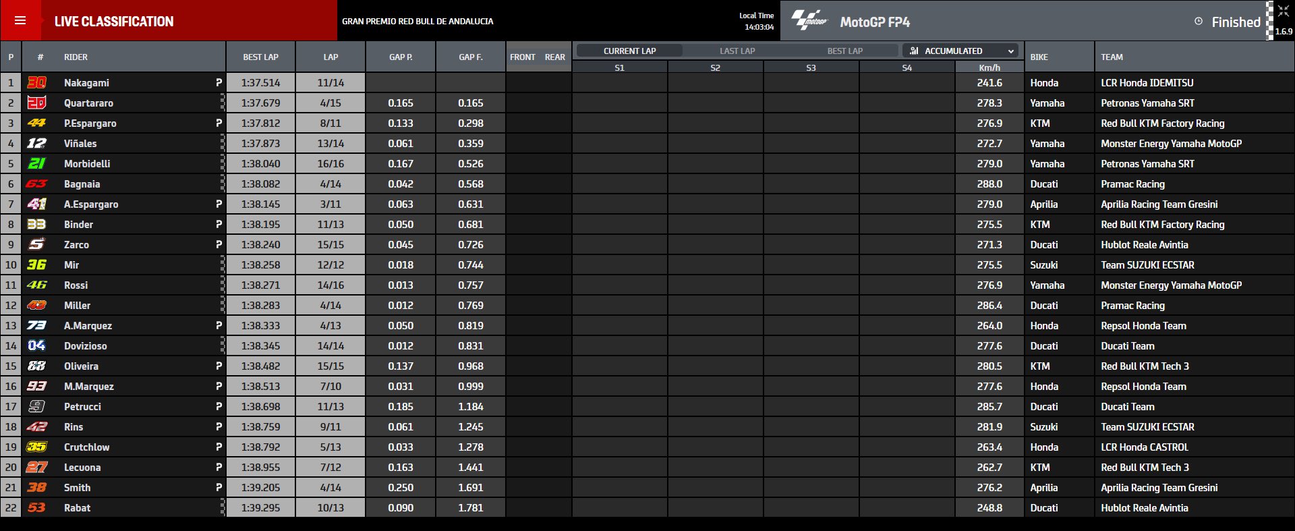The width and height of the screenshot is (1295, 531).
Task: Sort by RIDER column header
Action: tap(76, 57)
